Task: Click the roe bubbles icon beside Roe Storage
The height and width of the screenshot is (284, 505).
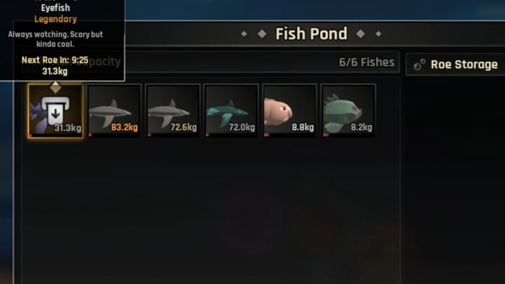Action: coord(419,65)
